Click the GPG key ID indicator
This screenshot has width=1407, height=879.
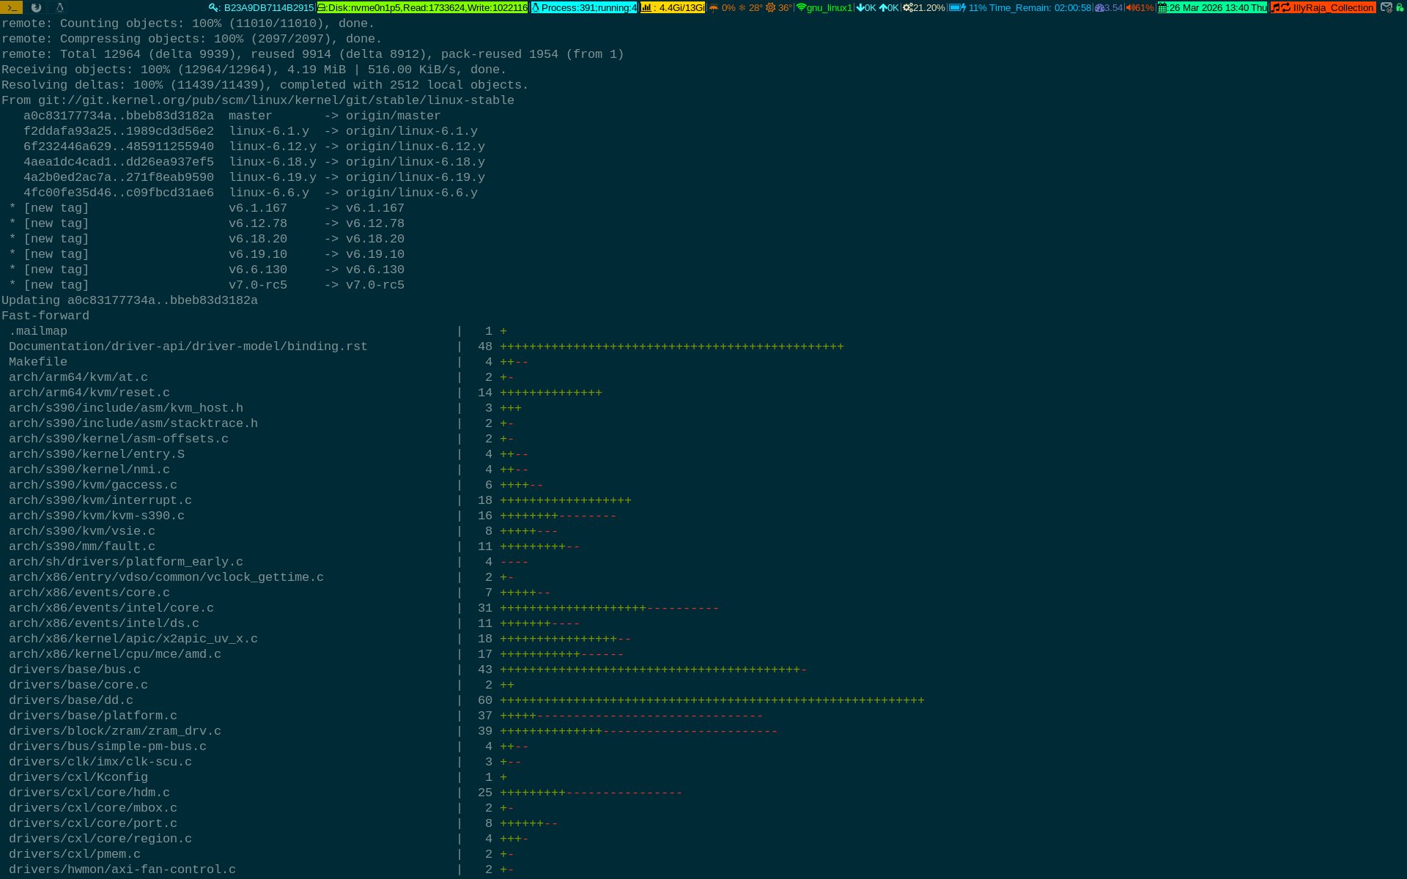[262, 7]
